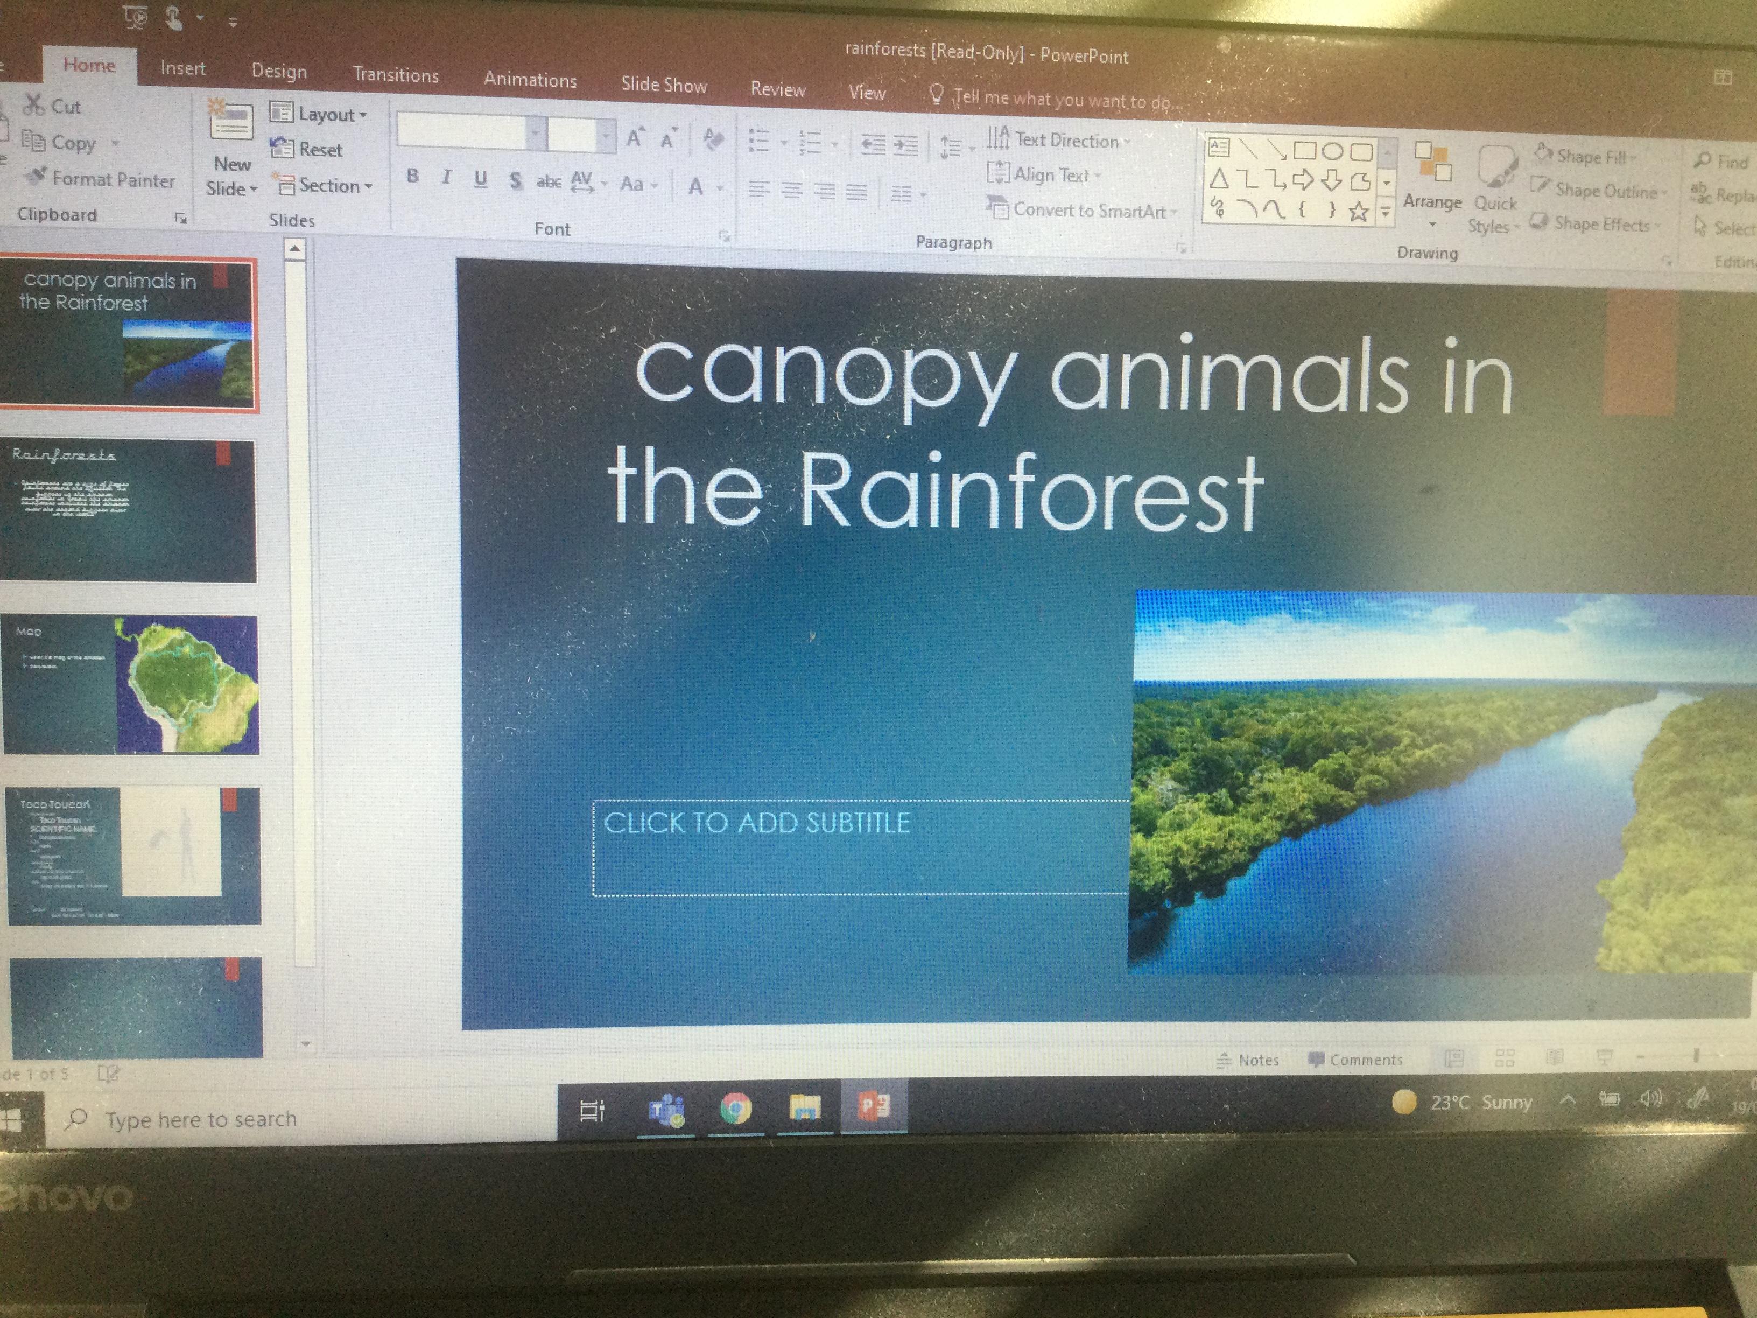Screen dimensions: 1757x1318
Task: Select the Map slide thumbnail
Action: click(x=130, y=685)
